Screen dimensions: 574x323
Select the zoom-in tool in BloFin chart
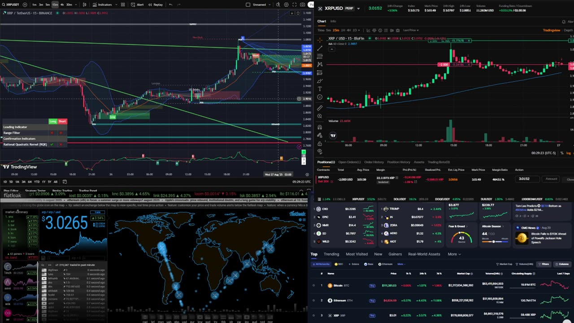(x=319, y=116)
